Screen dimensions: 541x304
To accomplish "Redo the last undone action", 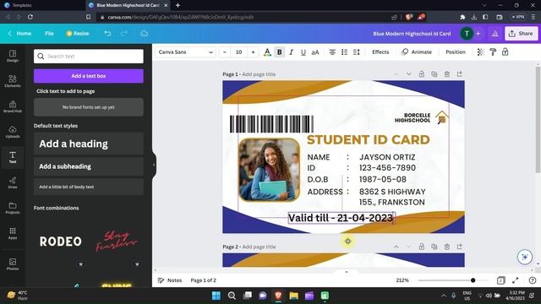I will coord(124,34).
